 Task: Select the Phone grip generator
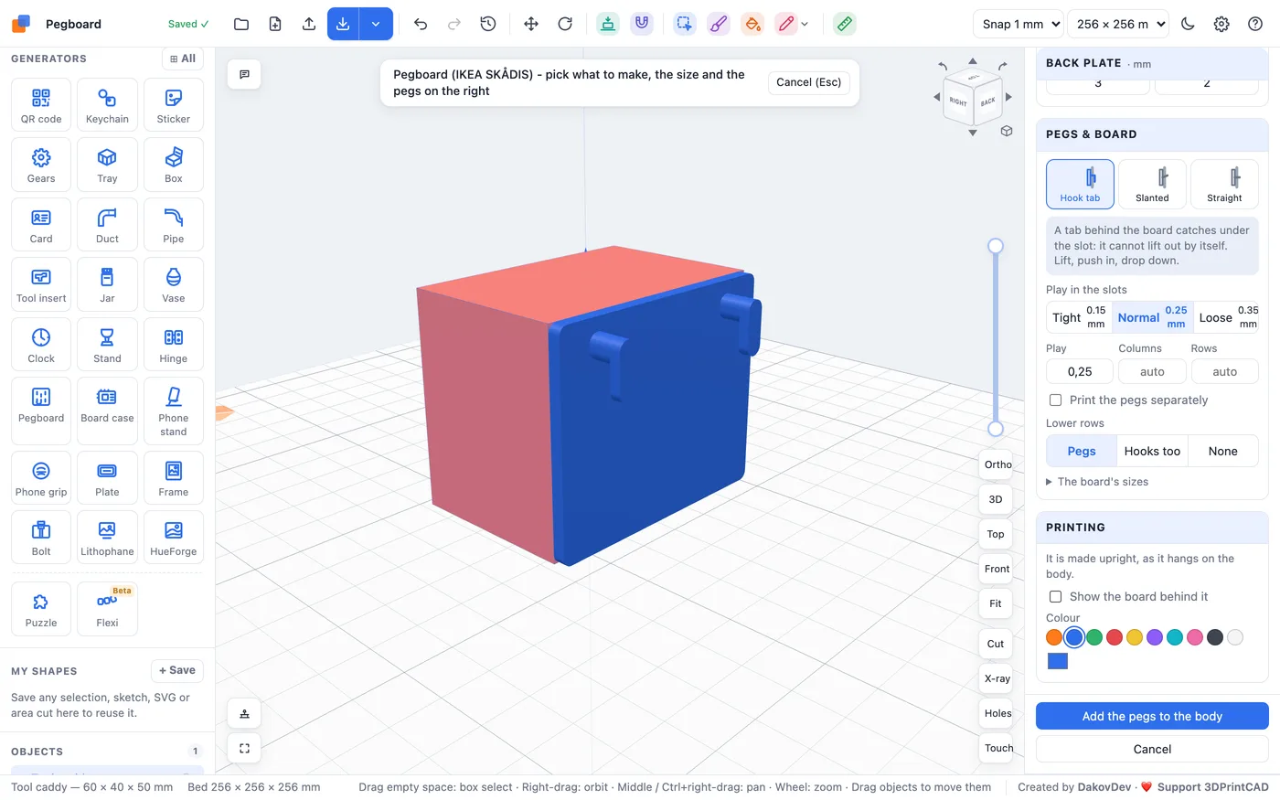(x=41, y=477)
